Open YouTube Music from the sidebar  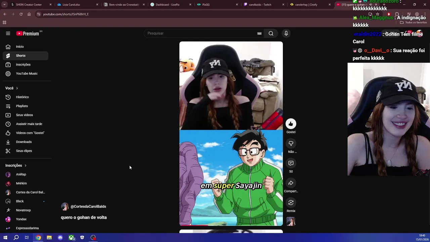click(26, 74)
